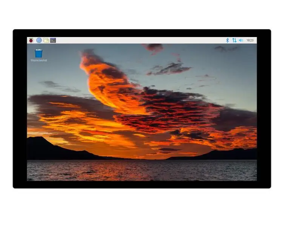The width and height of the screenshot is (285, 226).
Task: Click the 18:23 clock in the panel
Action: 250,40
